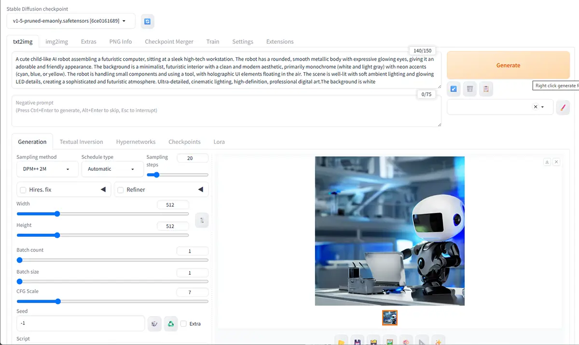Screen dimensions: 579x345
Task: Open the Extensions tab
Action: (x=280, y=41)
